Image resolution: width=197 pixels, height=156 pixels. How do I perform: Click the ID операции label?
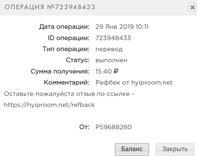tap(68, 38)
